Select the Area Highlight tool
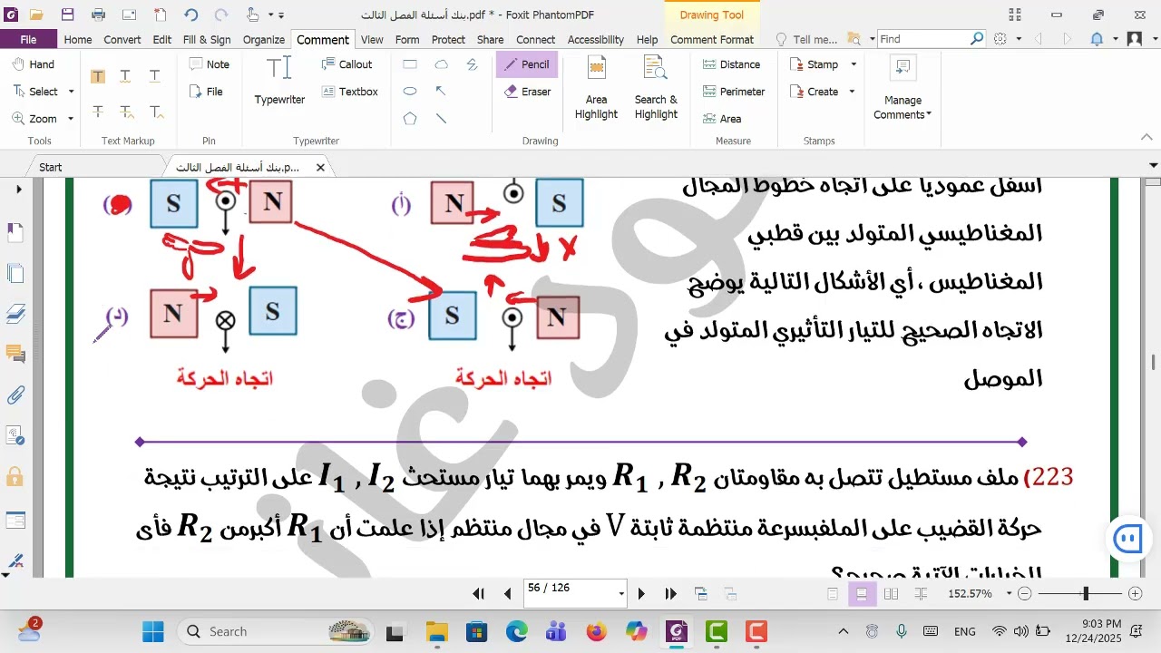Image resolution: width=1161 pixels, height=653 pixels. pos(596,87)
